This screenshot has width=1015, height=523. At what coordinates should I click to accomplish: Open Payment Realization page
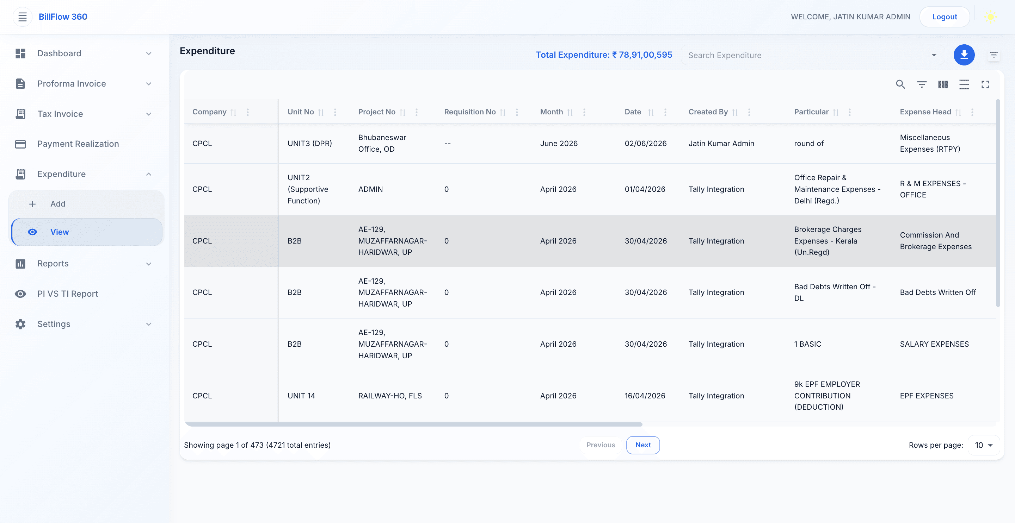(x=84, y=144)
